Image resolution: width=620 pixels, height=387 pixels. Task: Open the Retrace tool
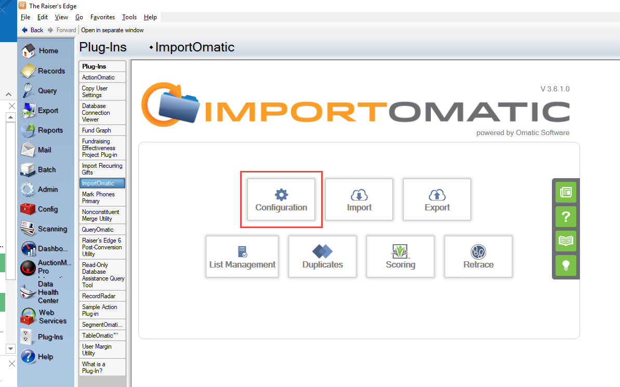tap(478, 256)
